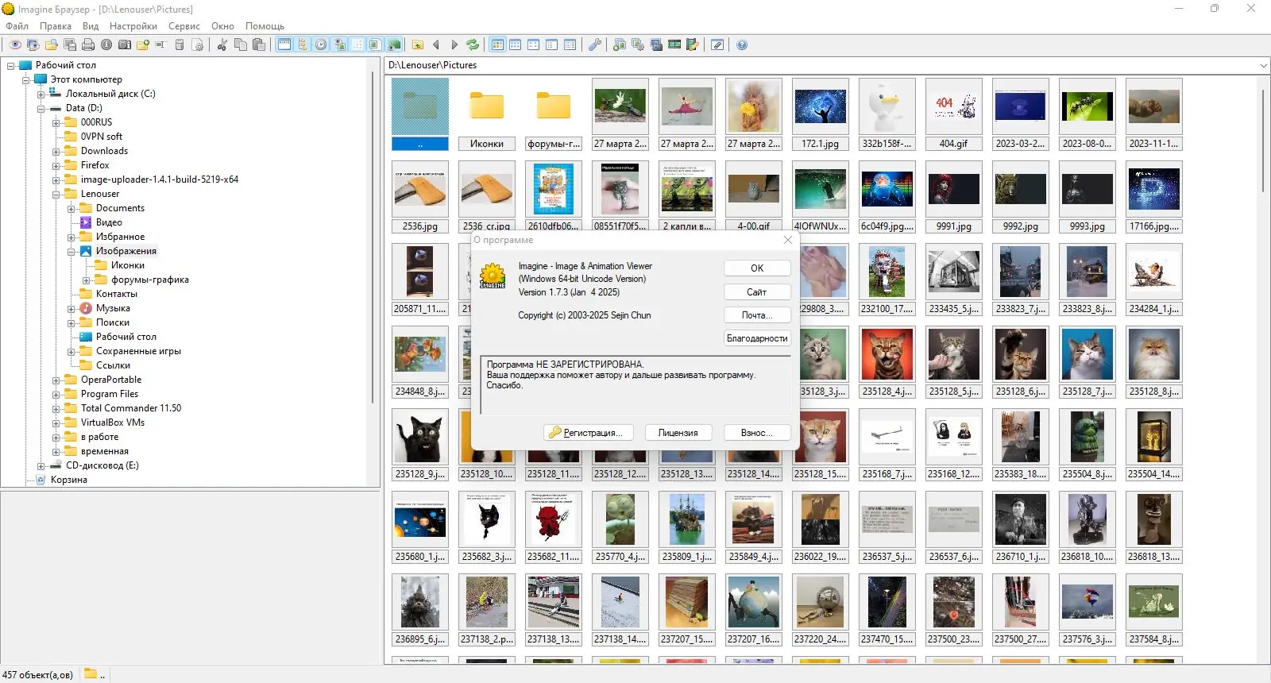Click the file association paperclip icon

(717, 44)
